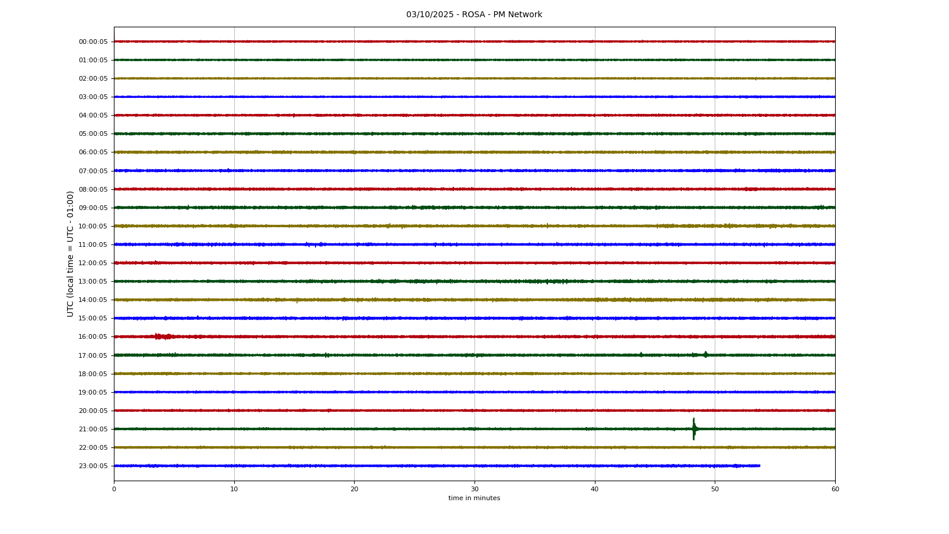Select the "12:00:05" hour label
This screenshot has height=534, width=949.
point(93,263)
